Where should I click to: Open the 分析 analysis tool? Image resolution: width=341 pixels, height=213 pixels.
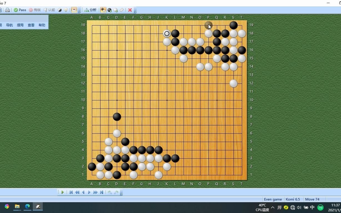(91, 10)
